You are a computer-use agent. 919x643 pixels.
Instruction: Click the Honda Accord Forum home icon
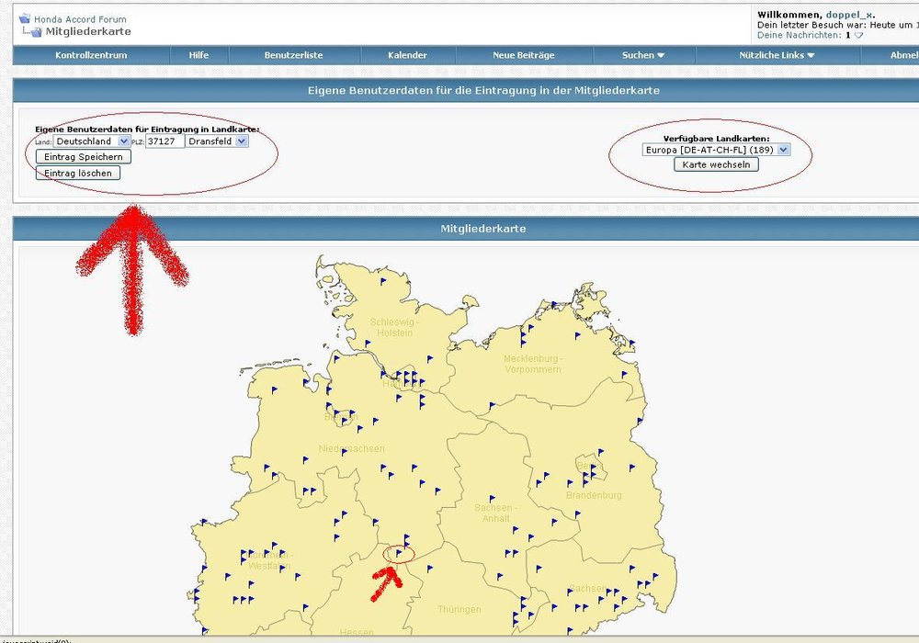25,18
